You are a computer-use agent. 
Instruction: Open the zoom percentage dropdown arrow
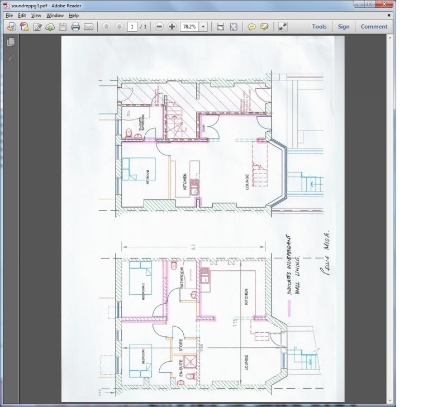click(x=203, y=27)
